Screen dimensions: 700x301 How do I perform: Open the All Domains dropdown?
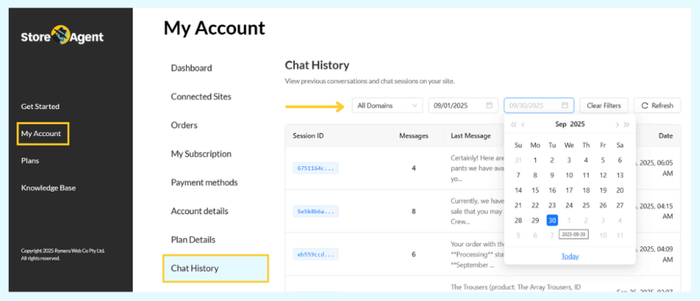388,105
